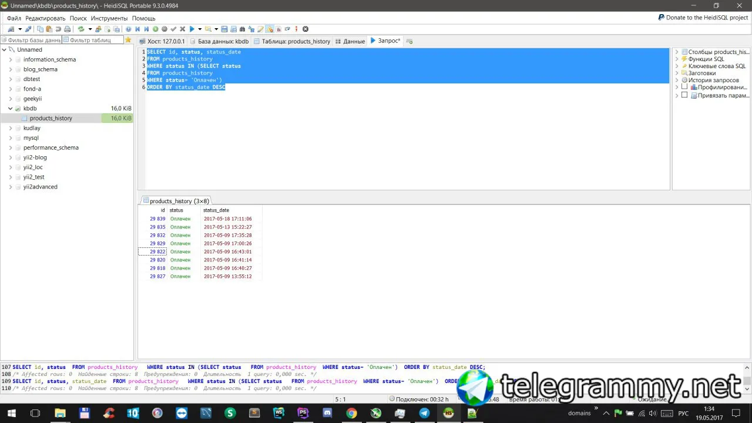Image resolution: width=752 pixels, height=423 pixels.
Task: Click the database filter input field
Action: pyautogui.click(x=31, y=40)
